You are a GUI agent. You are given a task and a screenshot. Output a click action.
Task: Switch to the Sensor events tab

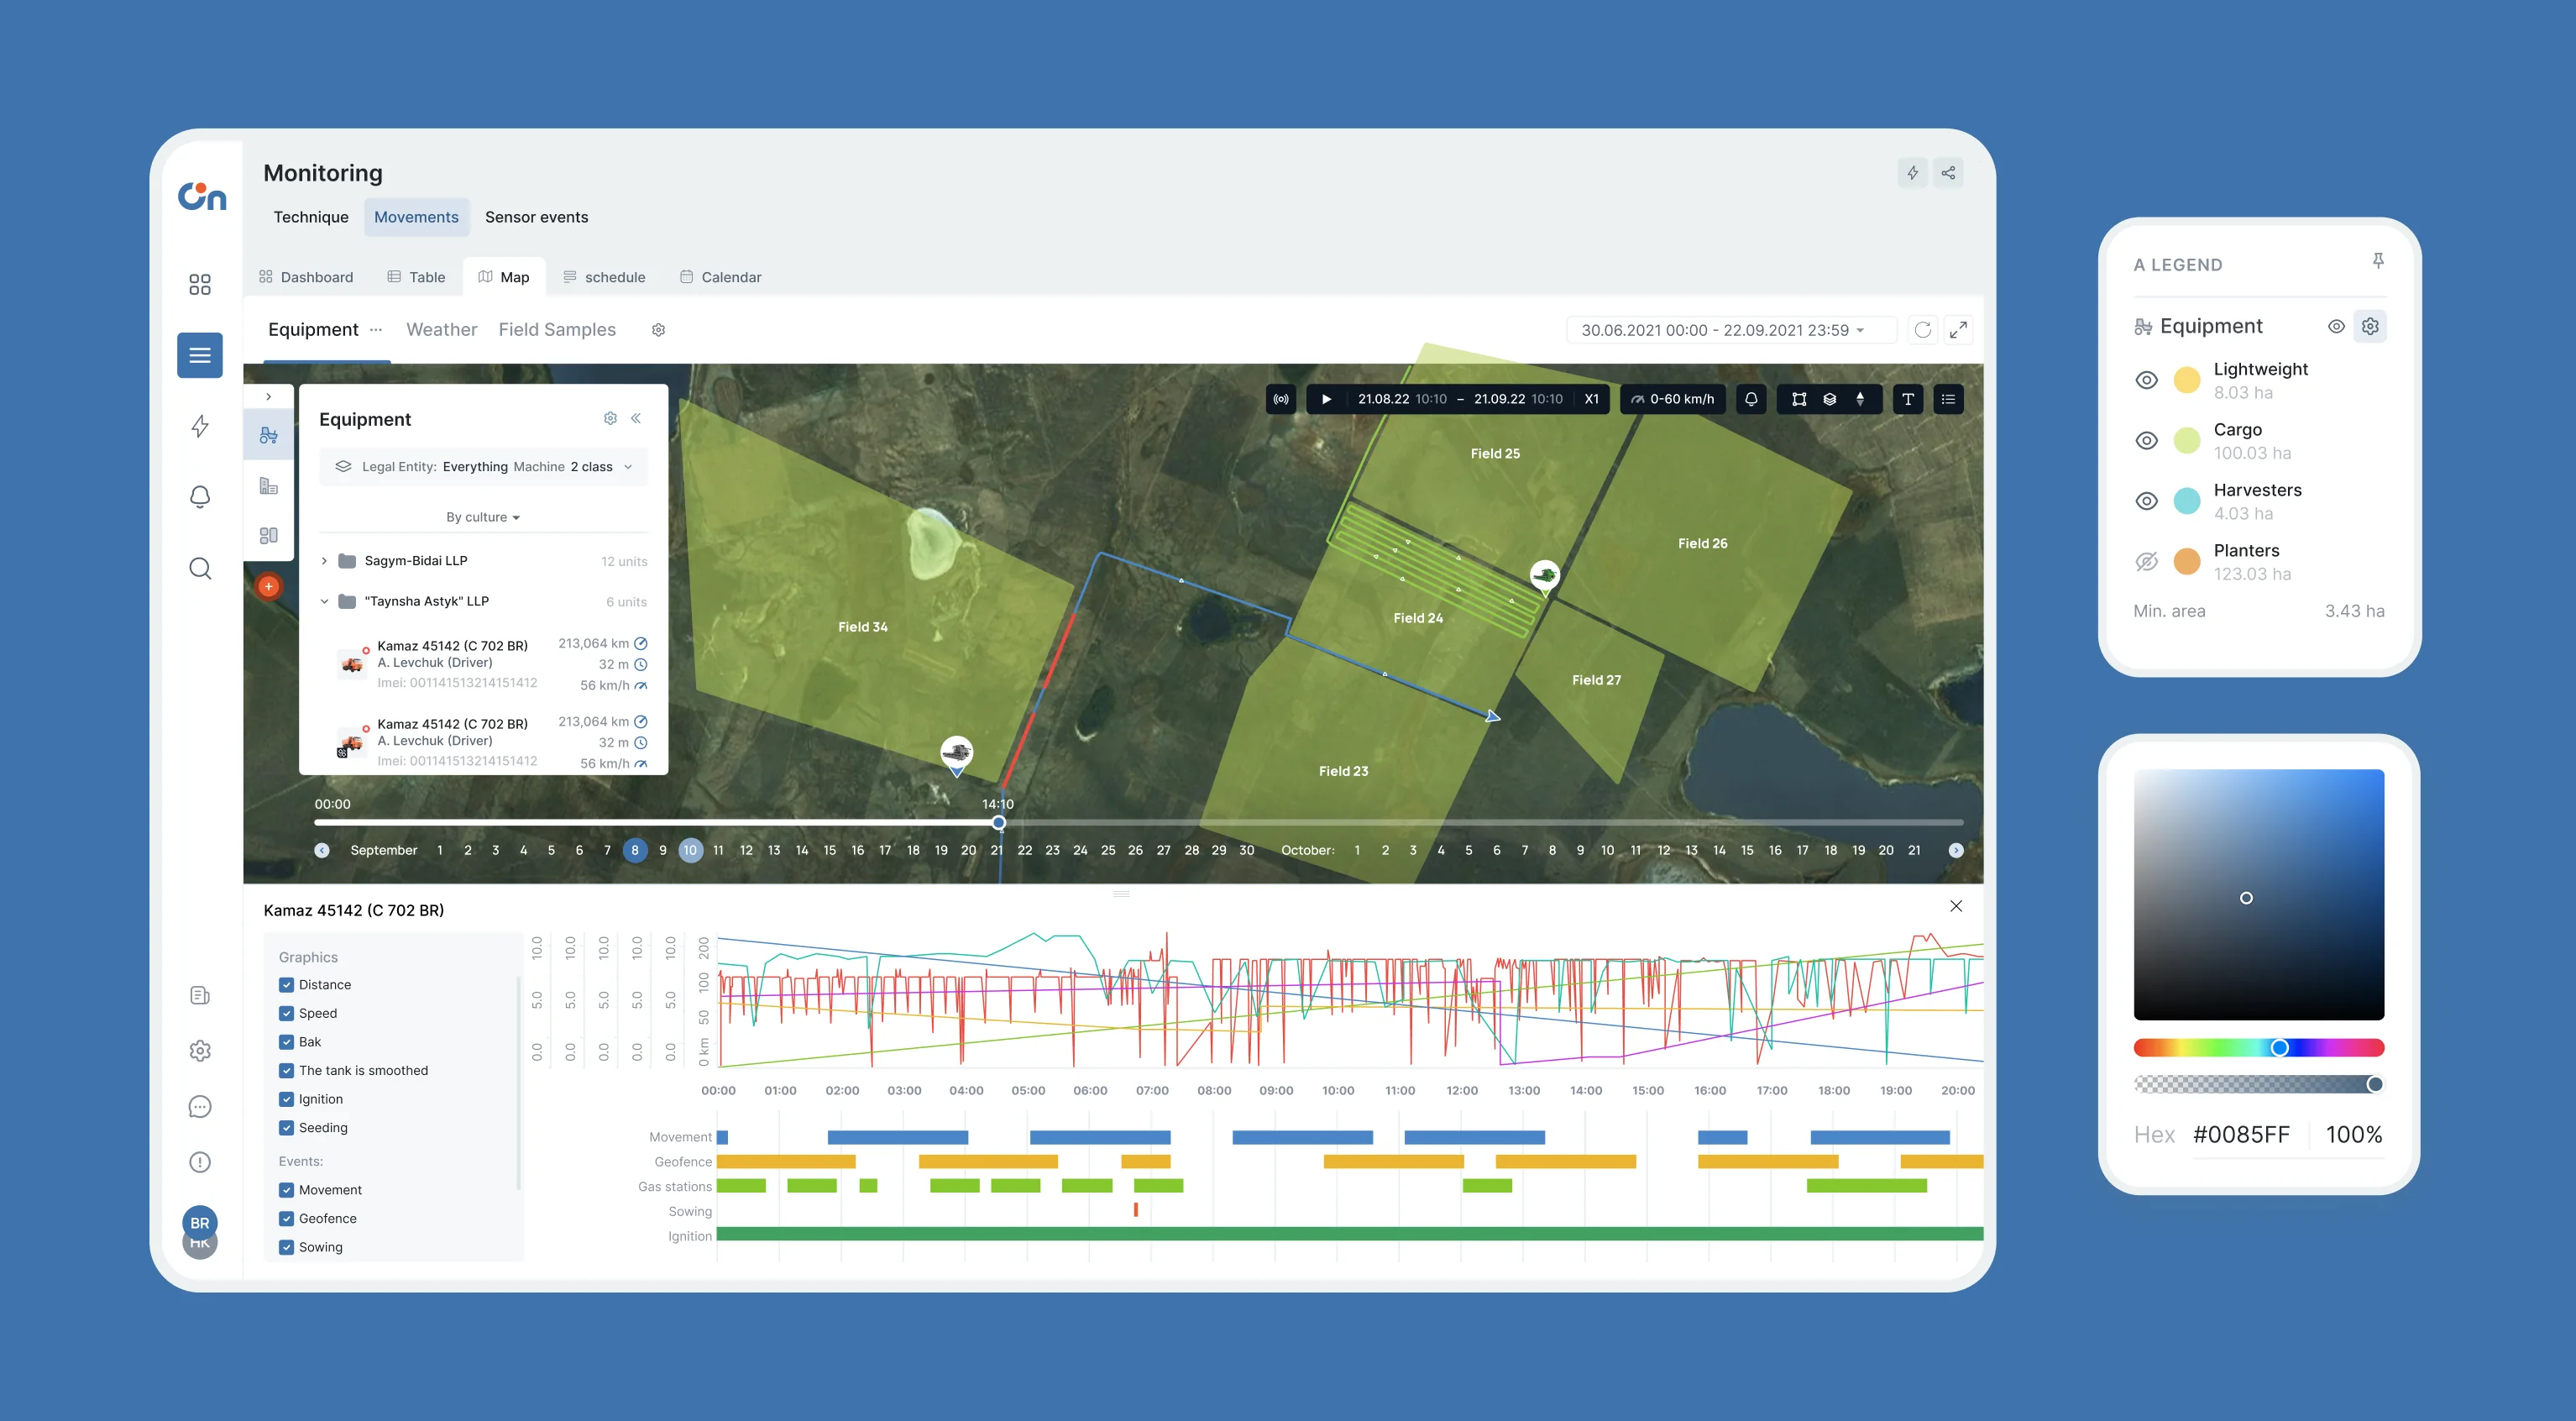(537, 217)
